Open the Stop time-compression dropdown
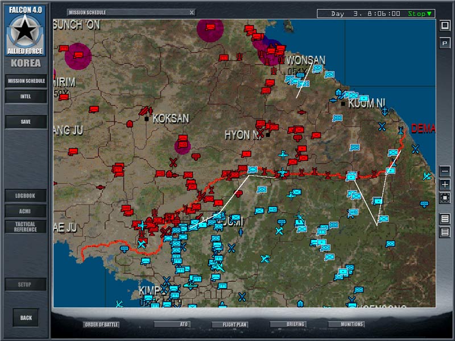The width and height of the screenshot is (455, 341). 420,14
